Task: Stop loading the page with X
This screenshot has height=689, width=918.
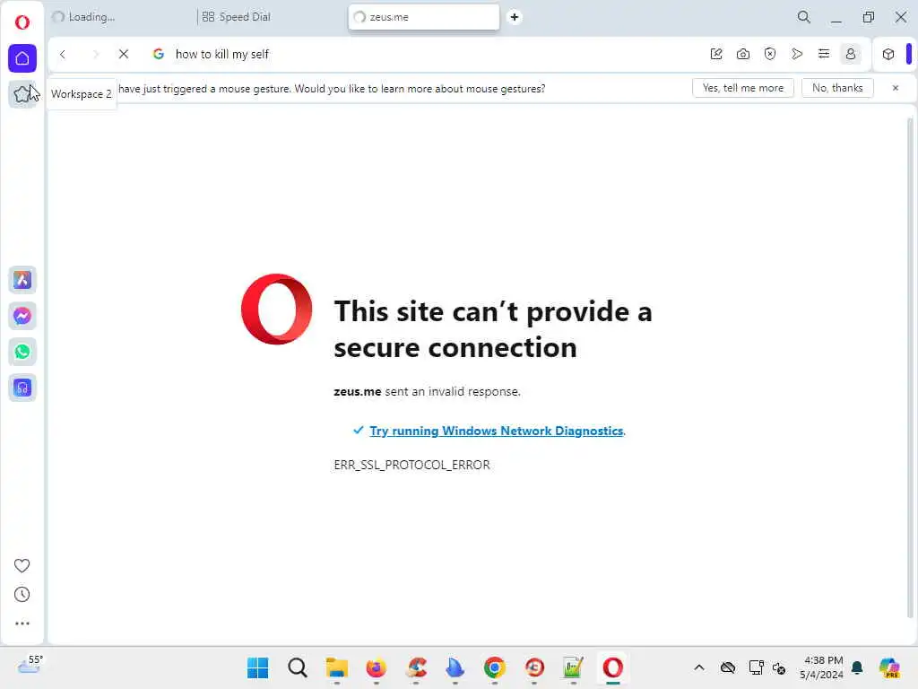Action: pos(124,54)
